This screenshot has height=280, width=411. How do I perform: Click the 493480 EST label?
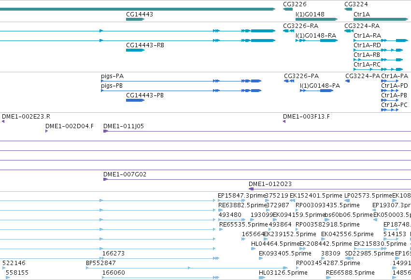point(230,215)
